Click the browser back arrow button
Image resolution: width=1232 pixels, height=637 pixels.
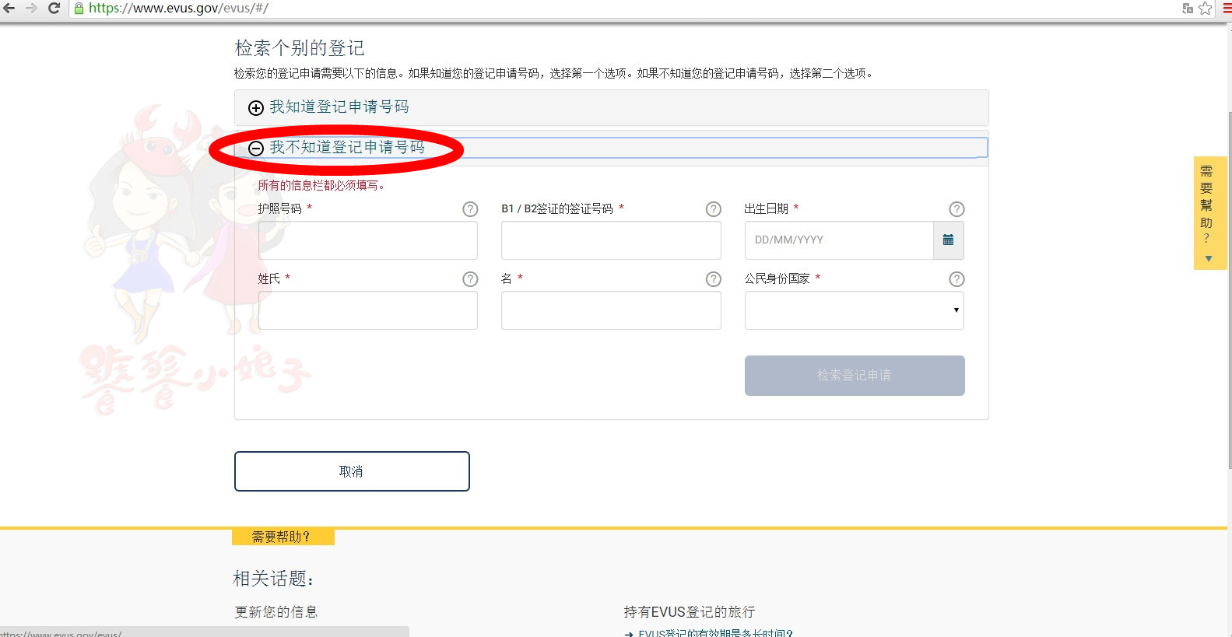click(9, 9)
